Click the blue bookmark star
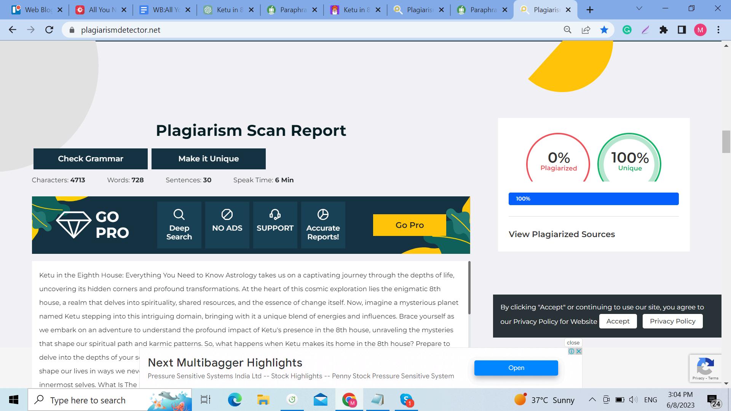The image size is (731, 411). coord(604,30)
